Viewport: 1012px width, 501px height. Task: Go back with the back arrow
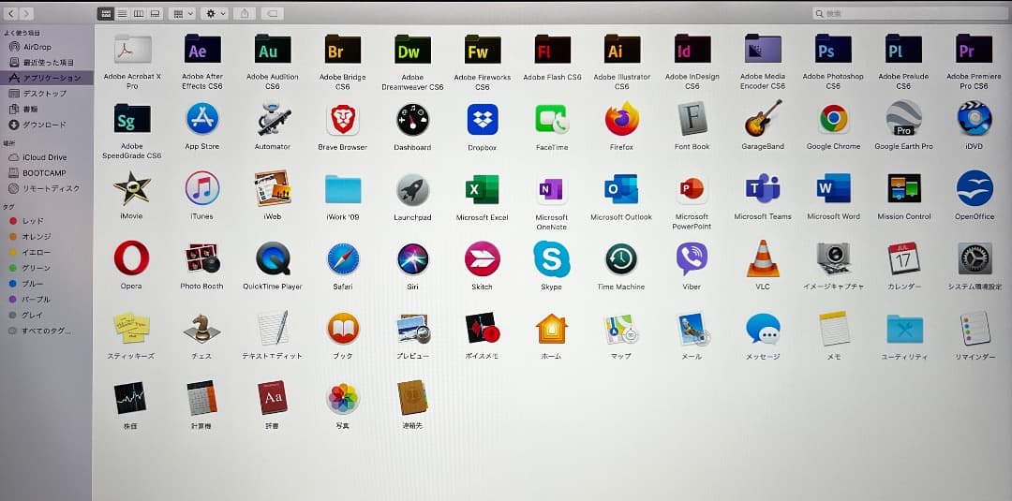(x=11, y=13)
